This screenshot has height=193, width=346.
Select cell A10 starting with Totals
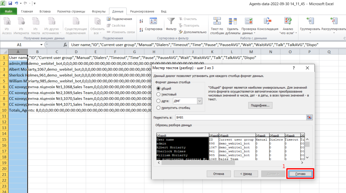[18, 110]
